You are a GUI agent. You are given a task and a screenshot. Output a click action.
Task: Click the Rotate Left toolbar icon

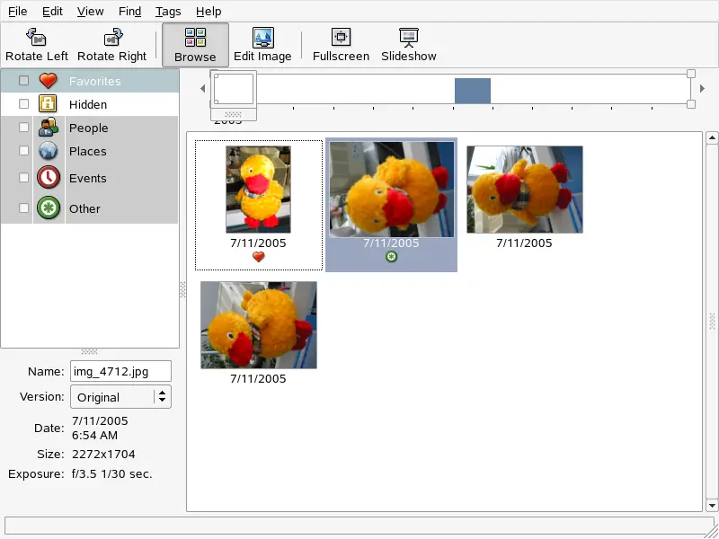pyautogui.click(x=36, y=38)
